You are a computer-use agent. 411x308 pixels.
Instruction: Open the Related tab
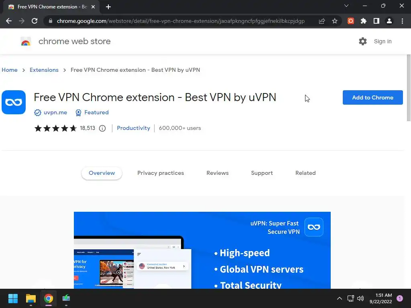pyautogui.click(x=305, y=173)
